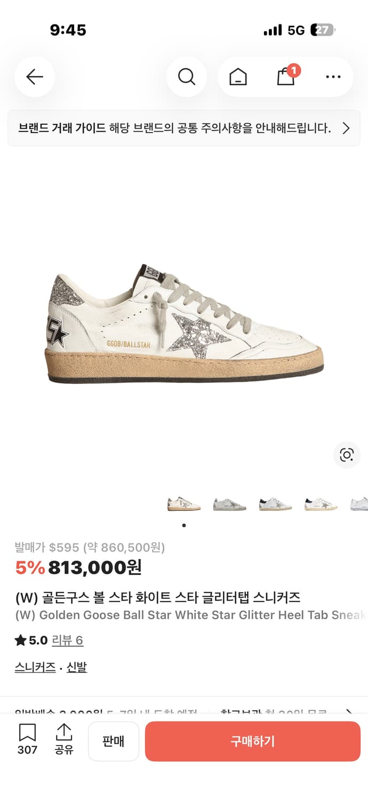
Task: Open the 리뷰 6 reviews link
Action: coord(67,640)
